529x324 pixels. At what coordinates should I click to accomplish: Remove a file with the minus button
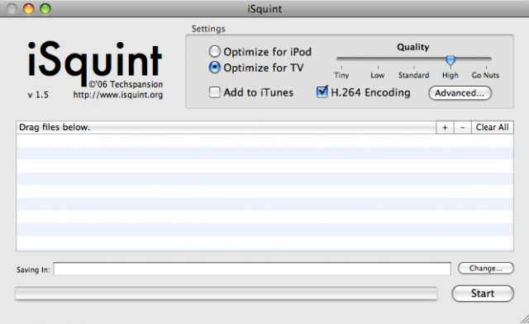click(463, 128)
